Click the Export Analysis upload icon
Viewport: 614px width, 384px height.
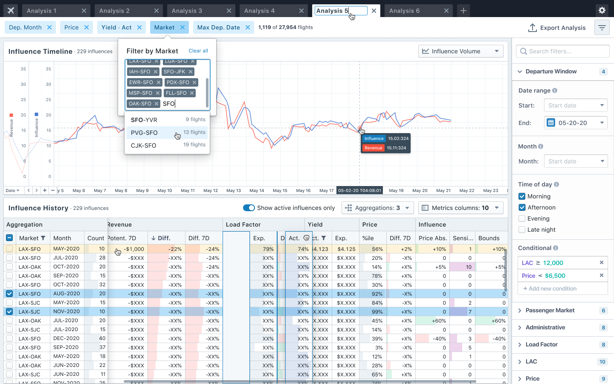tap(532, 28)
